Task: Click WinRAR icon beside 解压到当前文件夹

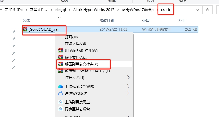Action: tap(60, 64)
